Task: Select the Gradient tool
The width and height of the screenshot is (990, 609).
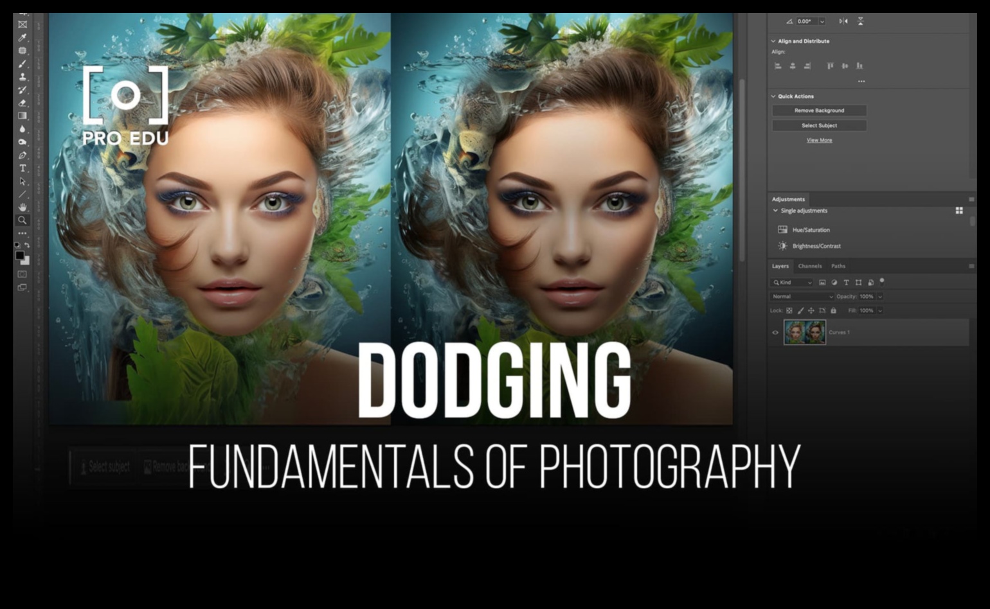Action: click(x=22, y=116)
